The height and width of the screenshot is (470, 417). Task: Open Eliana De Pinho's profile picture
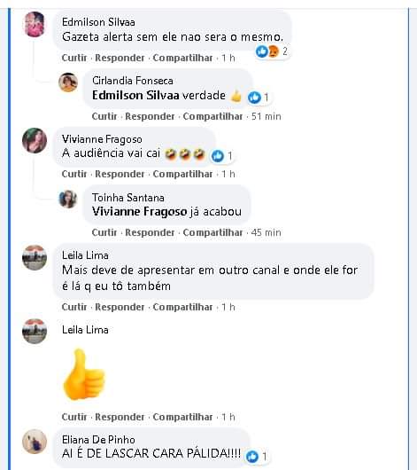click(x=35, y=442)
